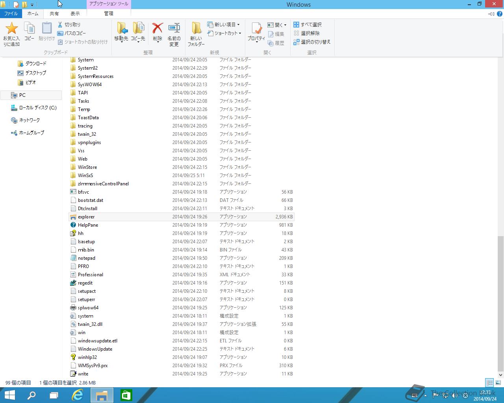Click the file list vertical scrollbar thumb
The height and width of the screenshot is (403, 504).
click(500, 304)
